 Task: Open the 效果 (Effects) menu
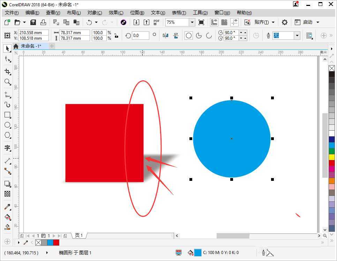[116, 13]
